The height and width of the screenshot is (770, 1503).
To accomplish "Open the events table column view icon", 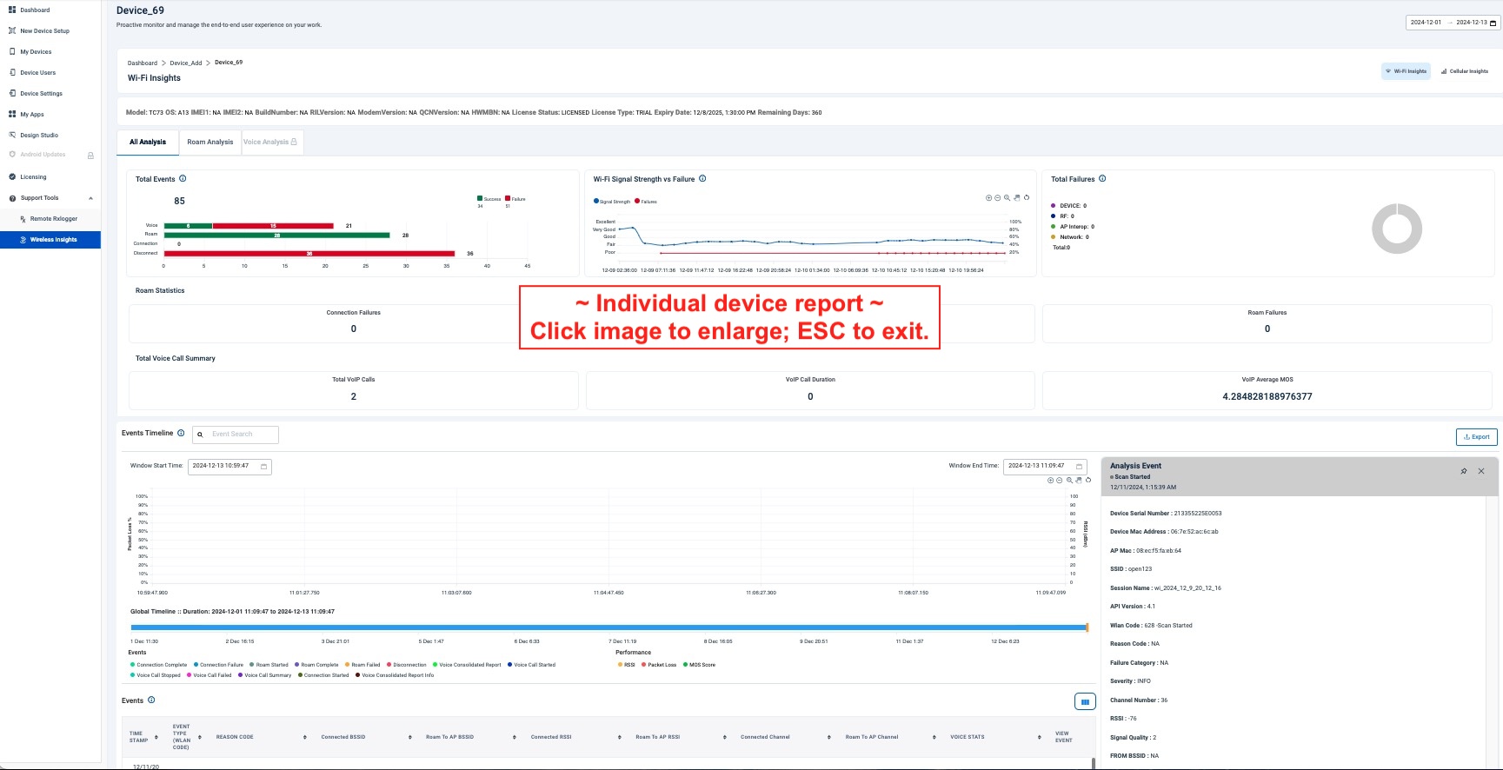I will click(1085, 701).
